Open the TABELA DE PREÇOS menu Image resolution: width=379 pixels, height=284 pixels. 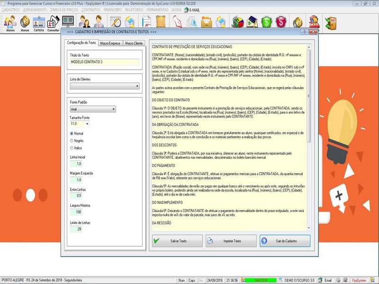(64, 10)
